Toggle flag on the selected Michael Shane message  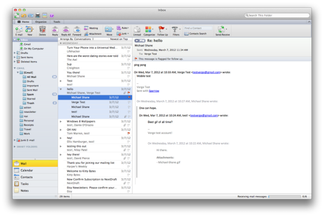coord(129,97)
